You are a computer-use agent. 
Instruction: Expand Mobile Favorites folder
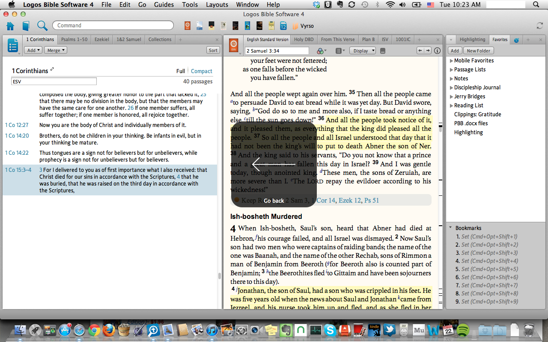(451, 61)
